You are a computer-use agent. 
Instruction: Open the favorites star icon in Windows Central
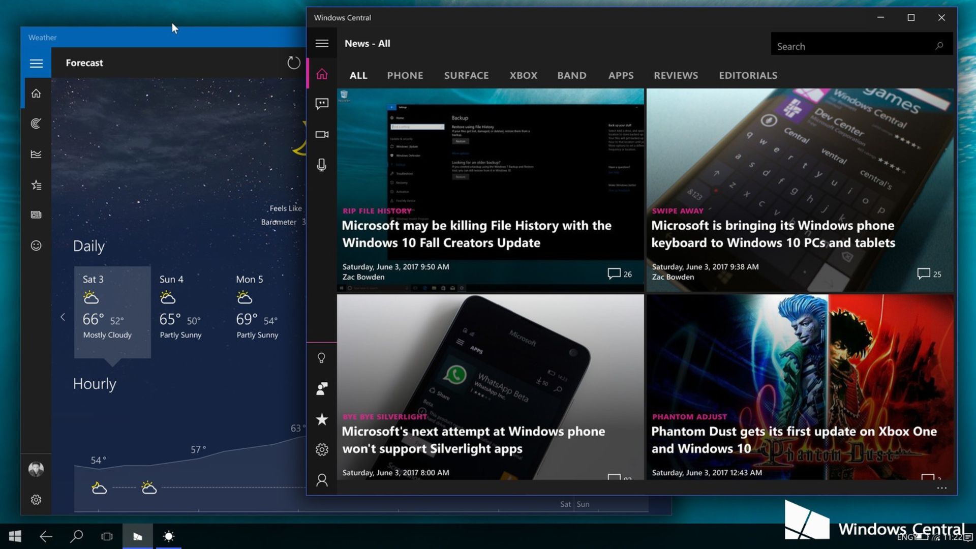[322, 419]
